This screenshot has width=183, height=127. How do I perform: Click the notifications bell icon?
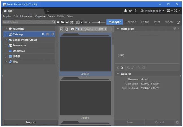(x=126, y=11)
